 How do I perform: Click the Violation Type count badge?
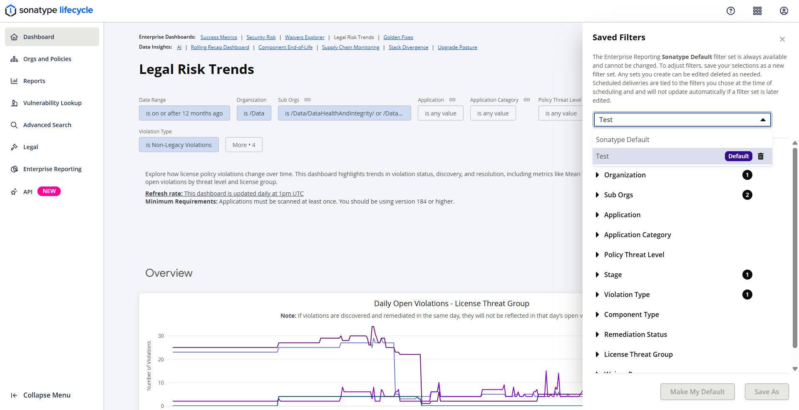pyautogui.click(x=747, y=295)
